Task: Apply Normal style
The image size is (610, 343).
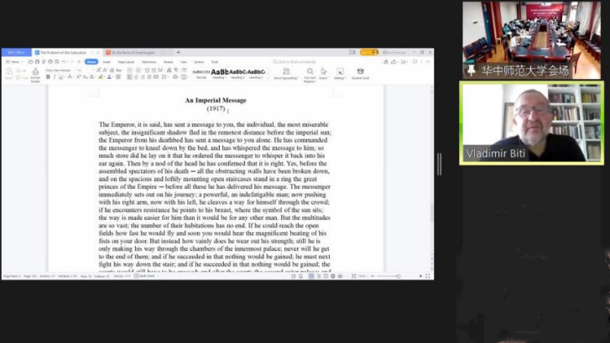Action: click(201, 74)
